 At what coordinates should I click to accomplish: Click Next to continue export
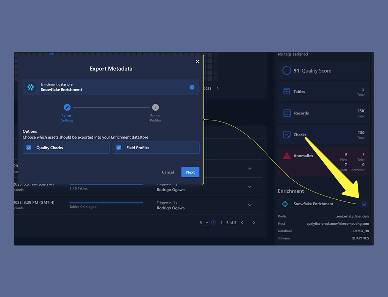point(190,172)
